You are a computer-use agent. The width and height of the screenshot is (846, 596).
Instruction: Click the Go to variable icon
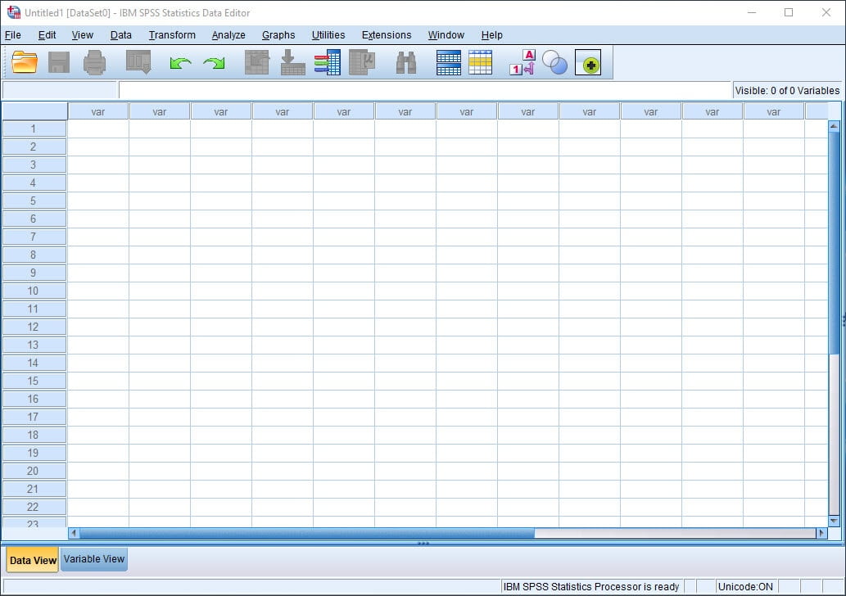click(x=293, y=62)
